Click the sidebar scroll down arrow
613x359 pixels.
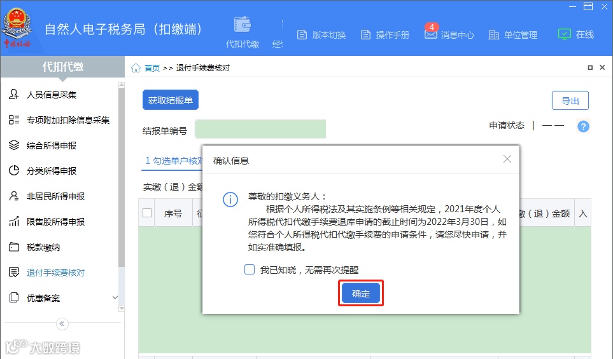coord(122,308)
